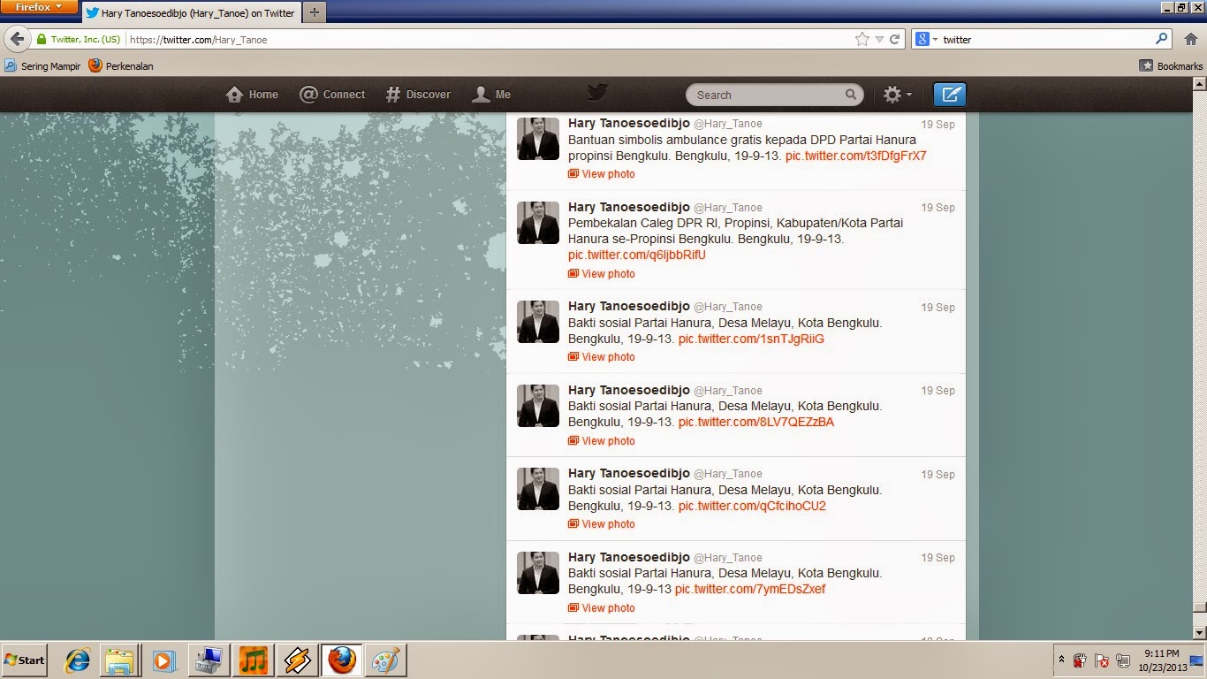Click the network tray icon
This screenshot has width=1207, height=679.
pyautogui.click(x=1123, y=660)
